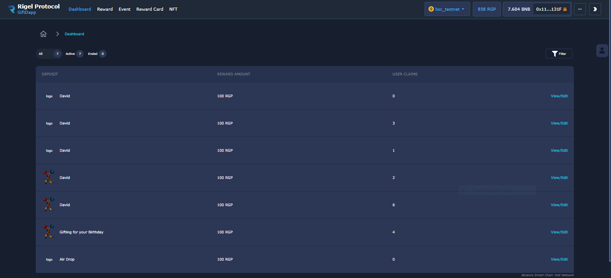
Task: Show All rewards filter
Action: point(48,54)
